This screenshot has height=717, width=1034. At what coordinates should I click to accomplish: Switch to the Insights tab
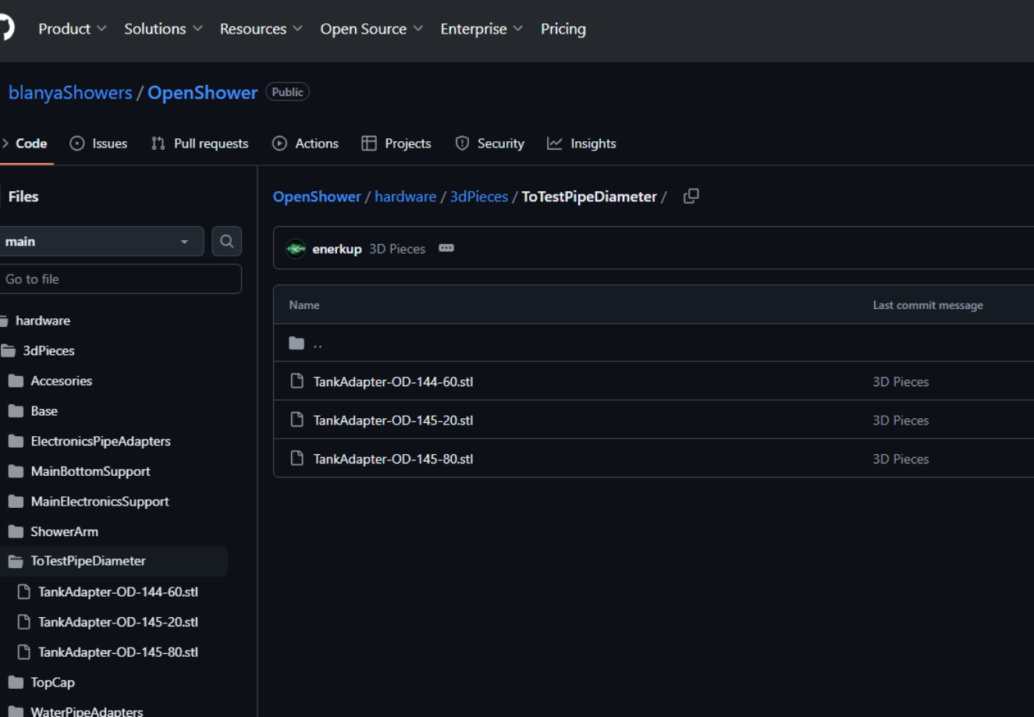click(x=581, y=144)
